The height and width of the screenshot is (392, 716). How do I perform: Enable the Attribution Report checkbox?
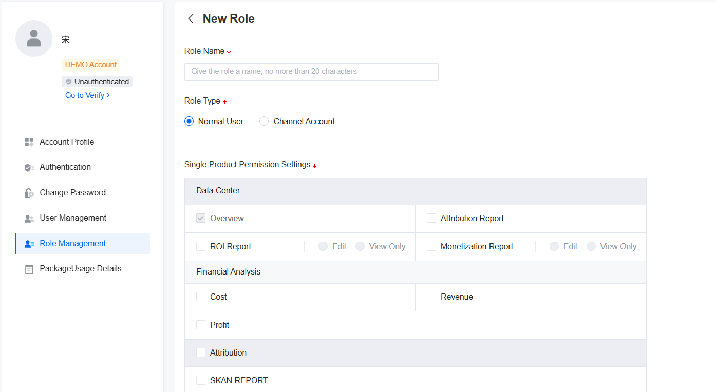coord(431,219)
